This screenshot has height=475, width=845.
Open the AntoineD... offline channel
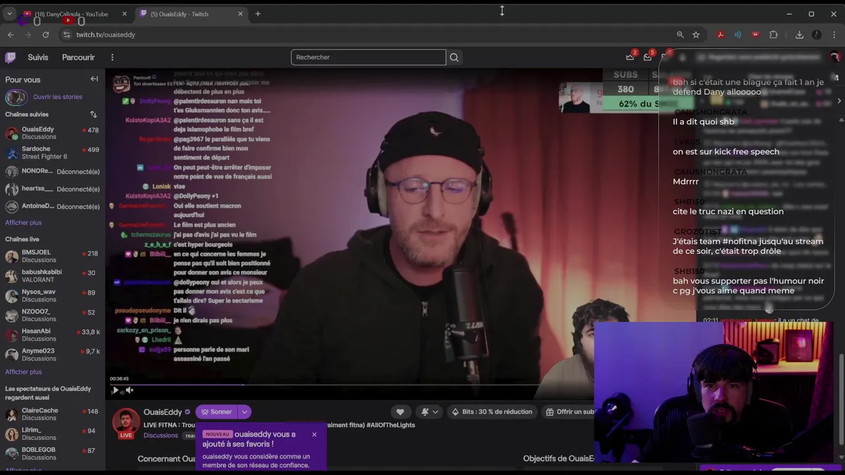[52, 206]
